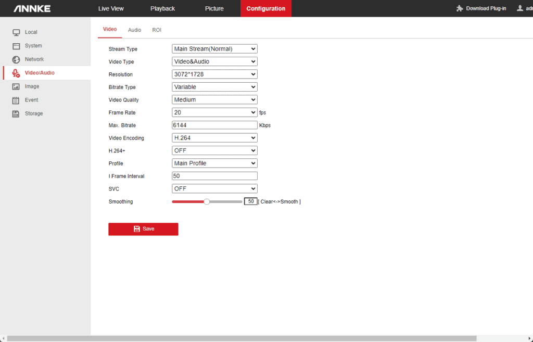
Task: Click the Max. Bitrate input field
Action: tap(214, 125)
